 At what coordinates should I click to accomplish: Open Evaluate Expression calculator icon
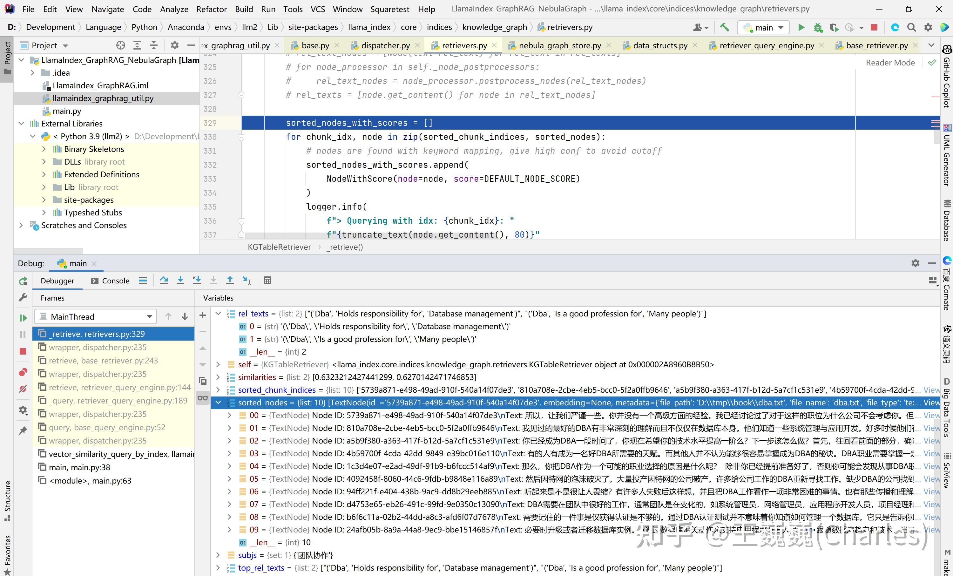tap(267, 281)
